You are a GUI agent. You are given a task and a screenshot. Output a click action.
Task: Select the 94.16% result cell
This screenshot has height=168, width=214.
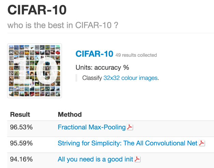[21, 159]
